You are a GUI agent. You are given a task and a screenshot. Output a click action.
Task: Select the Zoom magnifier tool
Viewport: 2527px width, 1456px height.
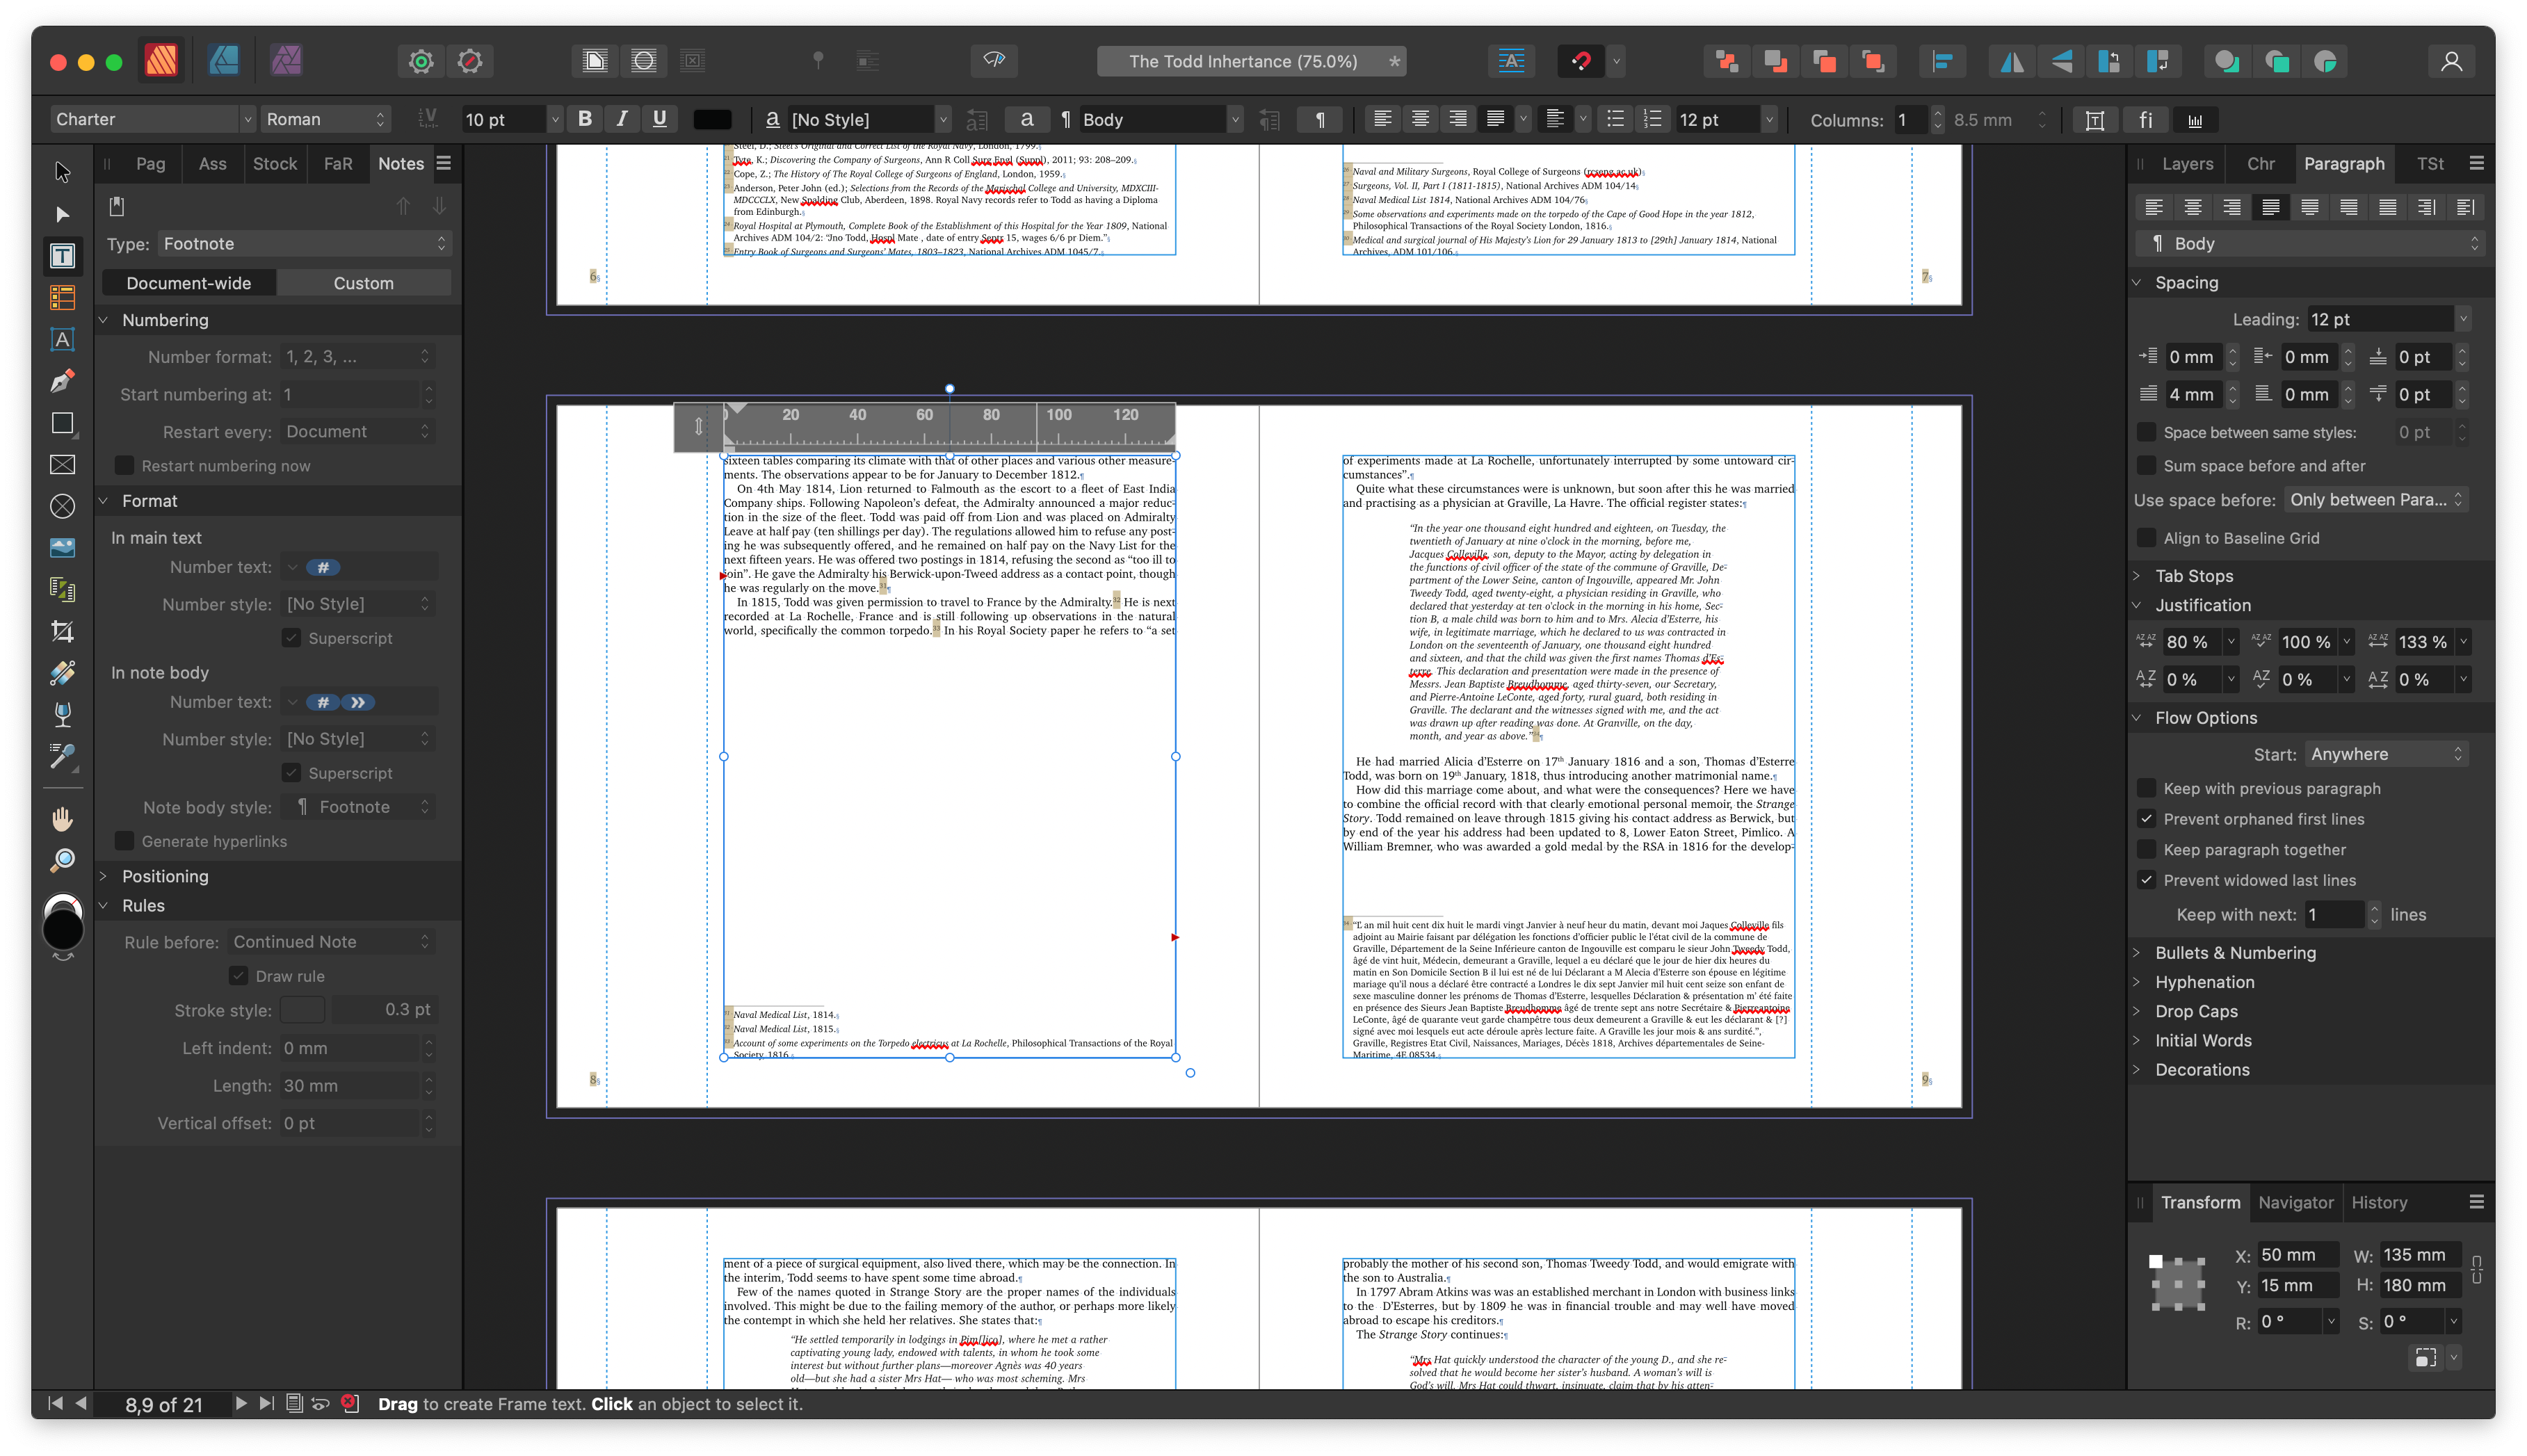point(62,860)
